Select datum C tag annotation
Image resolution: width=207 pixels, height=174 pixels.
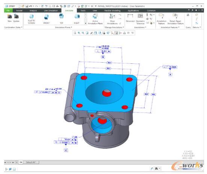pyautogui.click(x=66, y=150)
